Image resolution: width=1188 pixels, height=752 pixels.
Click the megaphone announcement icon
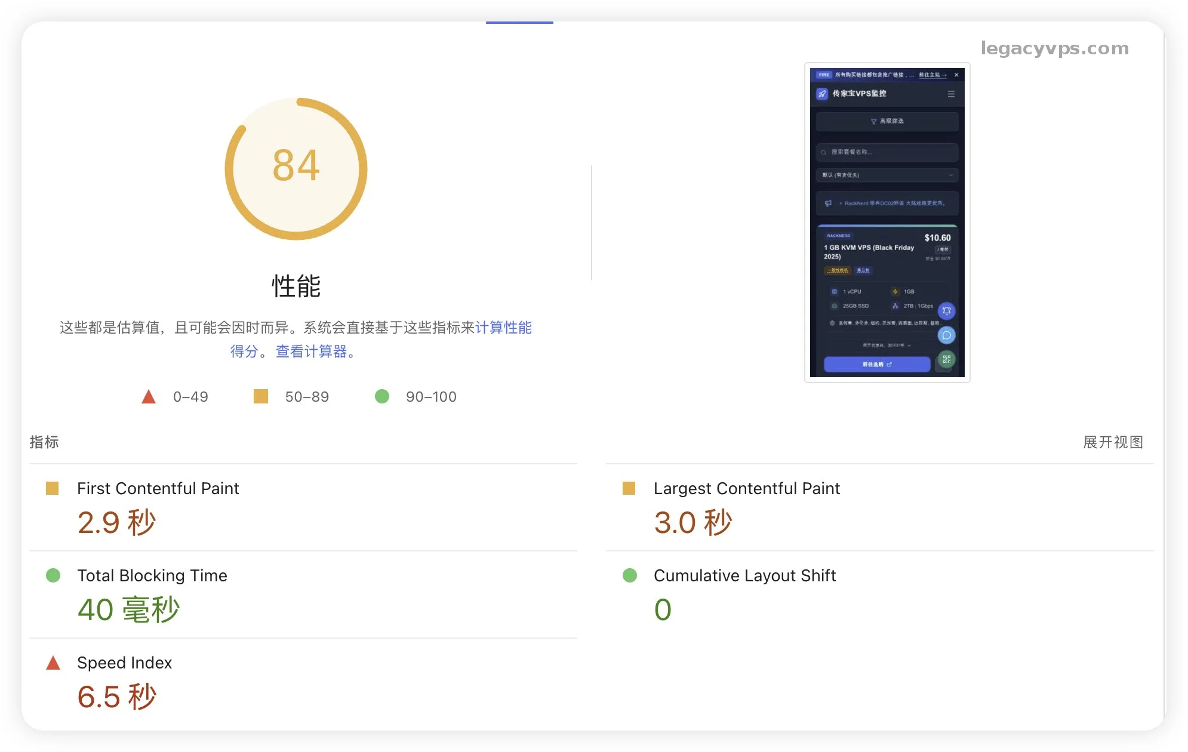828,204
